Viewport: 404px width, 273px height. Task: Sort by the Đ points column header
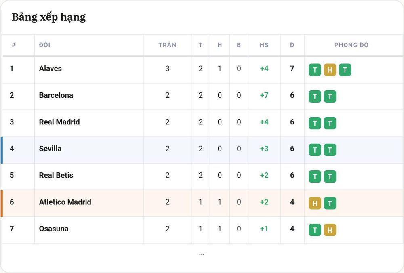pyautogui.click(x=292, y=45)
